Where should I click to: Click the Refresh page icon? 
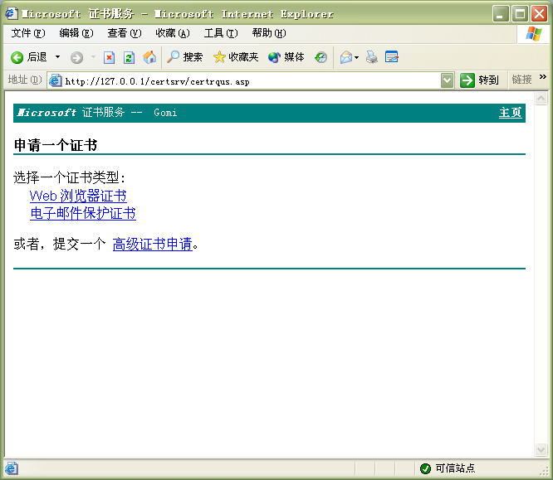(x=129, y=57)
